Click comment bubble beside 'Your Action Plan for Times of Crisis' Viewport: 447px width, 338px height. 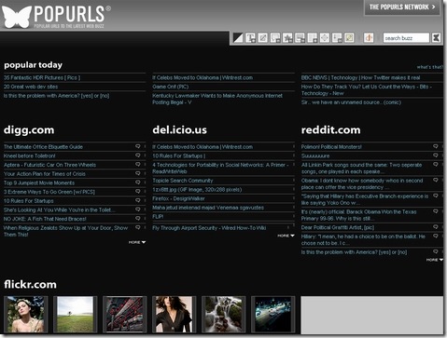(x=138, y=173)
